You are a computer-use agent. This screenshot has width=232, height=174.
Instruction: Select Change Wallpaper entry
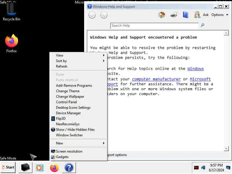click(78, 97)
